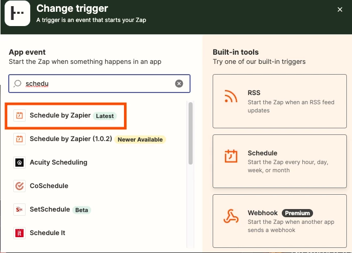Click the SetSchedule app icon
352x253 pixels.
(x=19, y=210)
